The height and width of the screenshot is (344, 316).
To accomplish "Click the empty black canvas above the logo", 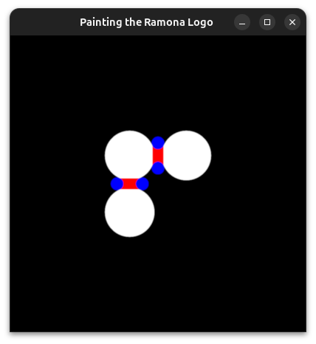I will pyautogui.click(x=158, y=83).
